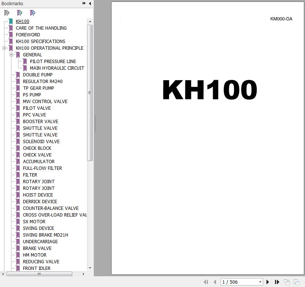Click the page number input field
Viewport: 305px width, 287px height.
(x=239, y=282)
